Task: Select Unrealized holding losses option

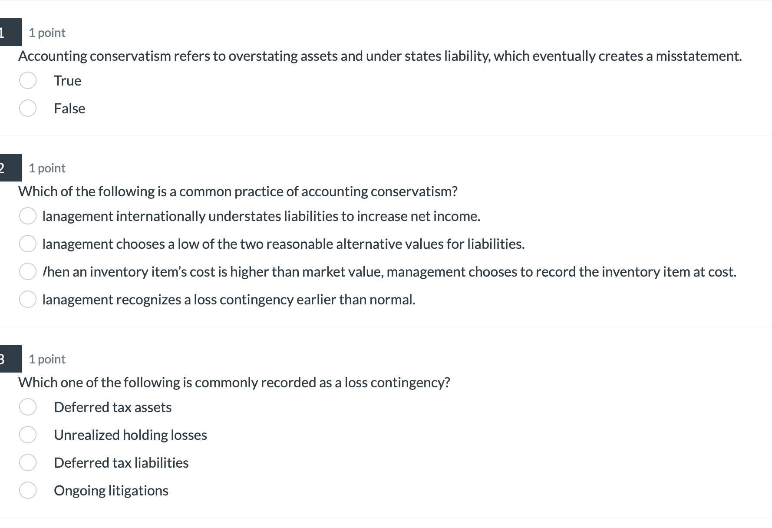Action: (27, 435)
